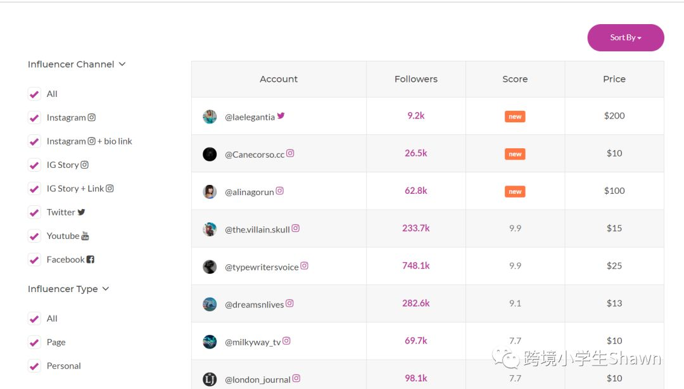Viewport: 684px width, 389px height.
Task: Uncheck the Page type checkbox
Action: coord(34,342)
